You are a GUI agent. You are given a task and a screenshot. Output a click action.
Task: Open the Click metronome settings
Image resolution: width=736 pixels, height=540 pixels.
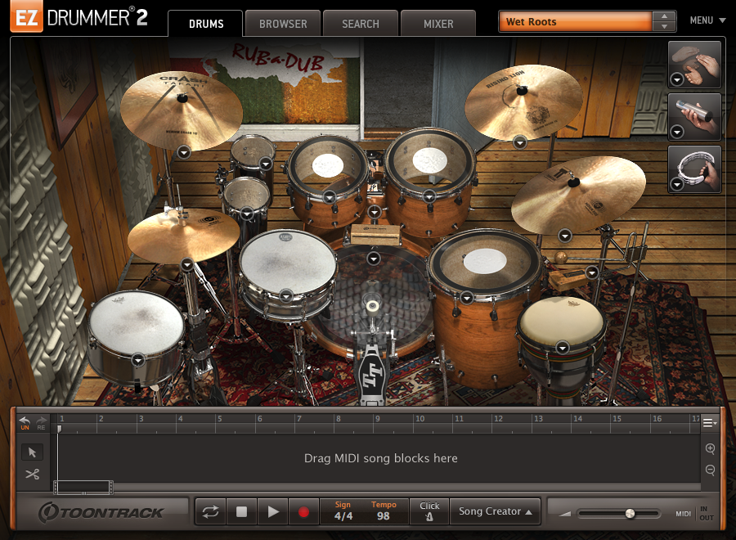pyautogui.click(x=429, y=511)
